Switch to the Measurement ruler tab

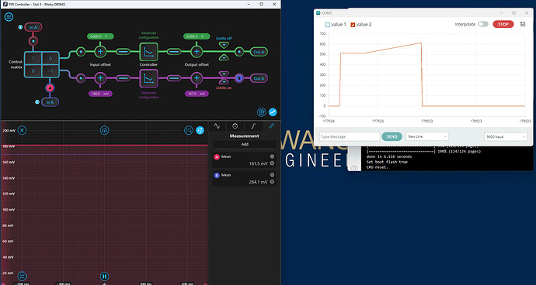click(x=271, y=126)
